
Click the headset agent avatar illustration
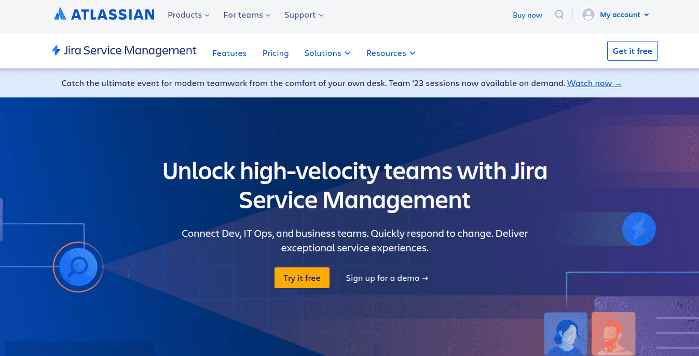click(566, 334)
